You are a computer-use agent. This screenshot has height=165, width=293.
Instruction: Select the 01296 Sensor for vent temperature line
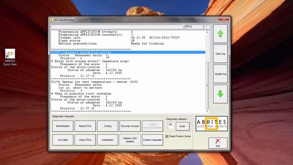(95, 82)
